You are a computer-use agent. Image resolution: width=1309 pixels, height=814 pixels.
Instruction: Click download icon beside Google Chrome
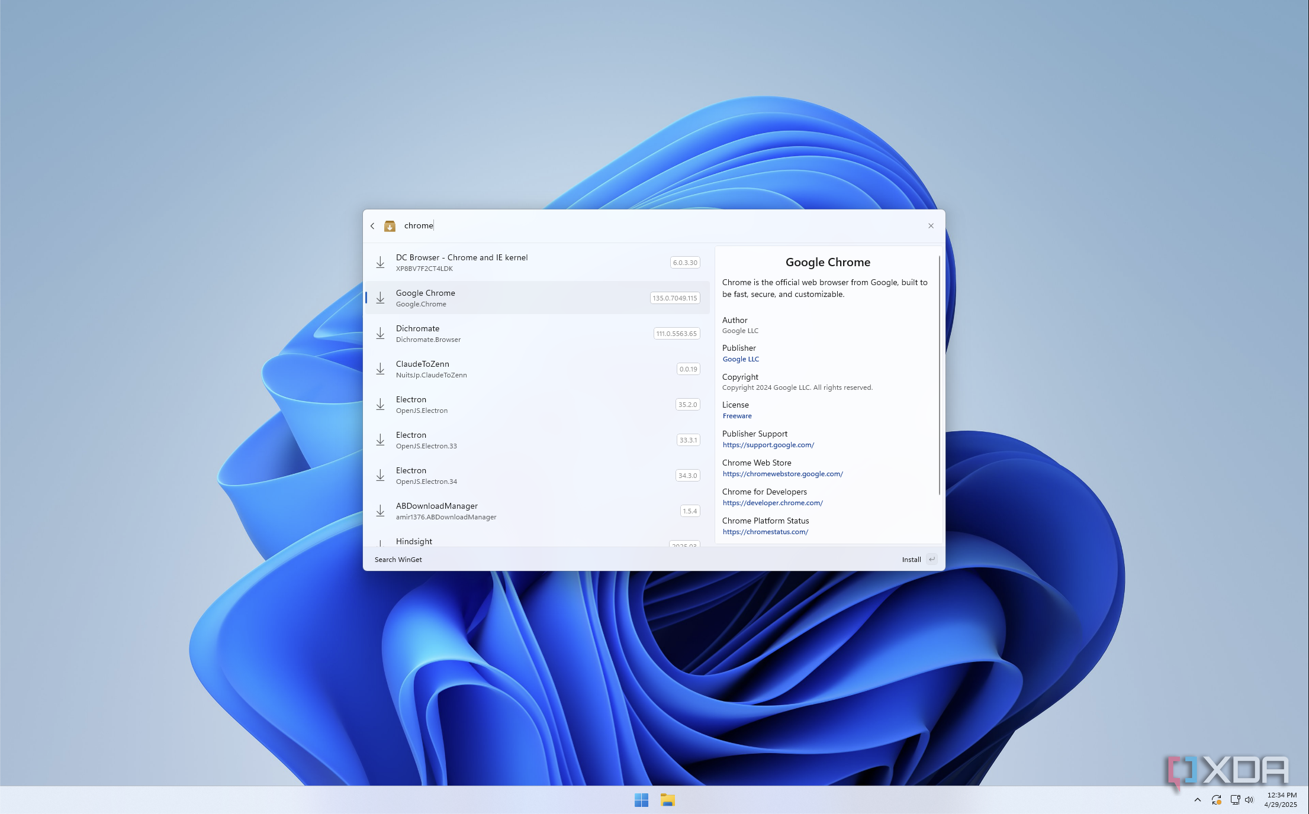tap(380, 298)
